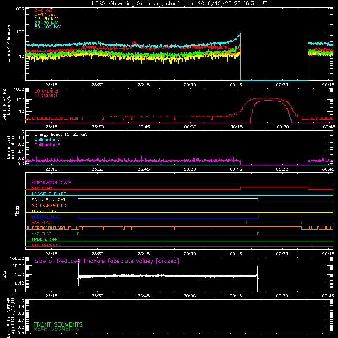The image size is (338, 338).
Task: Select the 'SAA FLAG' label
Action: coord(41,222)
